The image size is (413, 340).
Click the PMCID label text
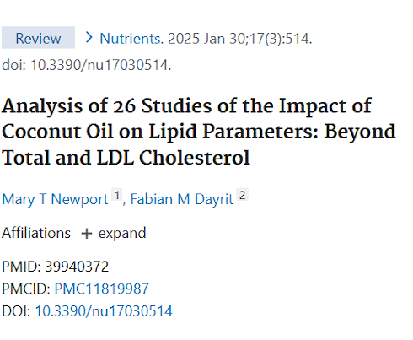click(26, 289)
